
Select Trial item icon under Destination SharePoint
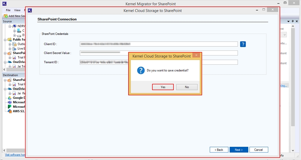pyautogui.click(x=14, y=84)
